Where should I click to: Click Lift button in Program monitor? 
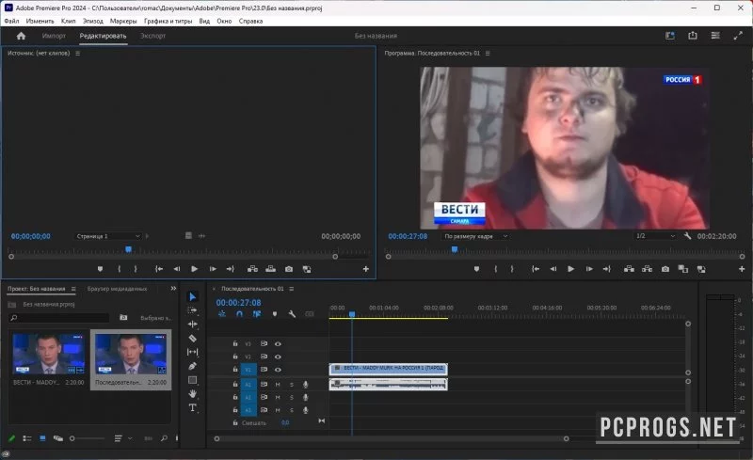tap(629, 269)
